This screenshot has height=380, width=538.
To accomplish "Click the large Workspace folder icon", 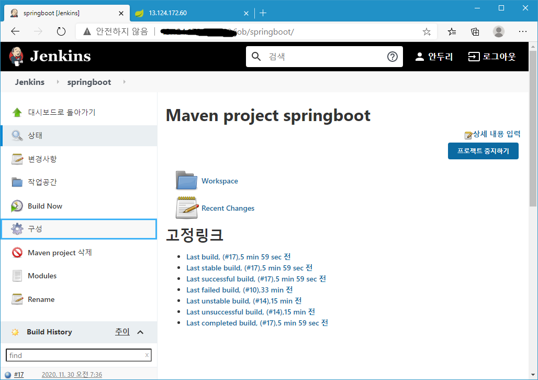I will tap(186, 180).
